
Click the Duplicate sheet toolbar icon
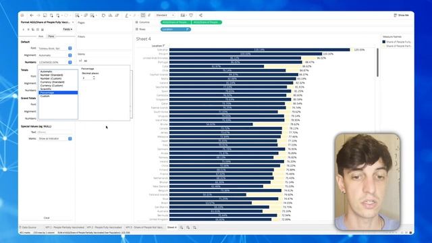(86, 16)
